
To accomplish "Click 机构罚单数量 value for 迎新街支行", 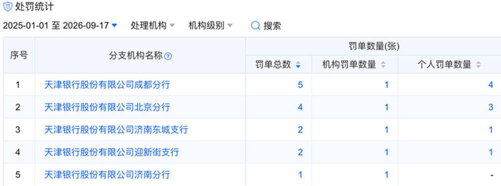I will pos(387,152).
